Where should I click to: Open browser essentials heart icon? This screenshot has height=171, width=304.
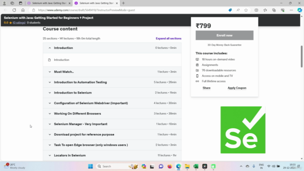point(283,10)
